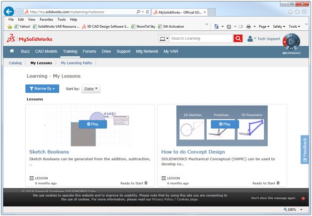Open the File menu
Screen dimensions: 312x216
[11, 19]
